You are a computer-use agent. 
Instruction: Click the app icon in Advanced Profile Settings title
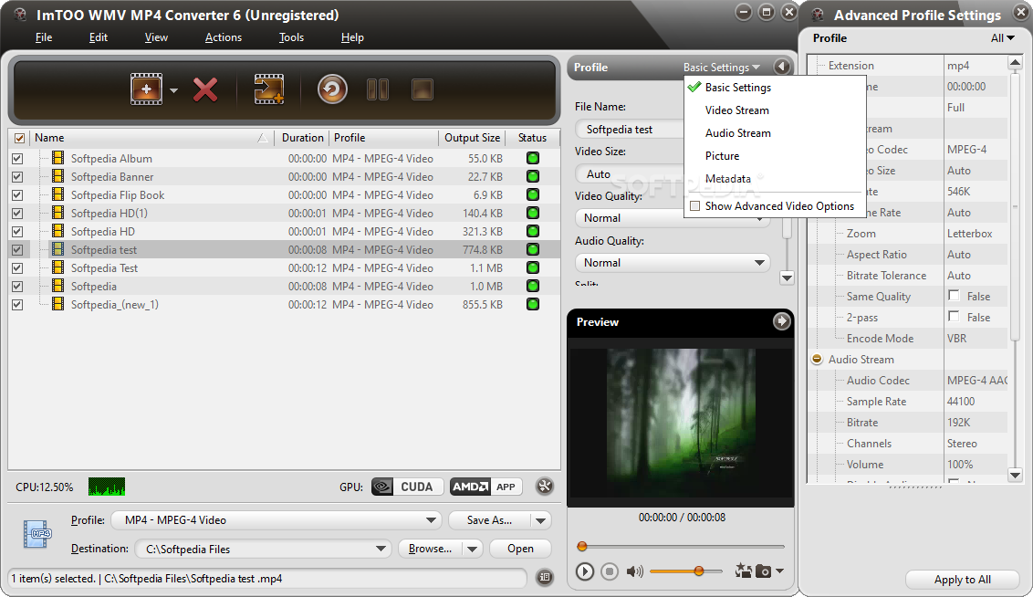(818, 15)
